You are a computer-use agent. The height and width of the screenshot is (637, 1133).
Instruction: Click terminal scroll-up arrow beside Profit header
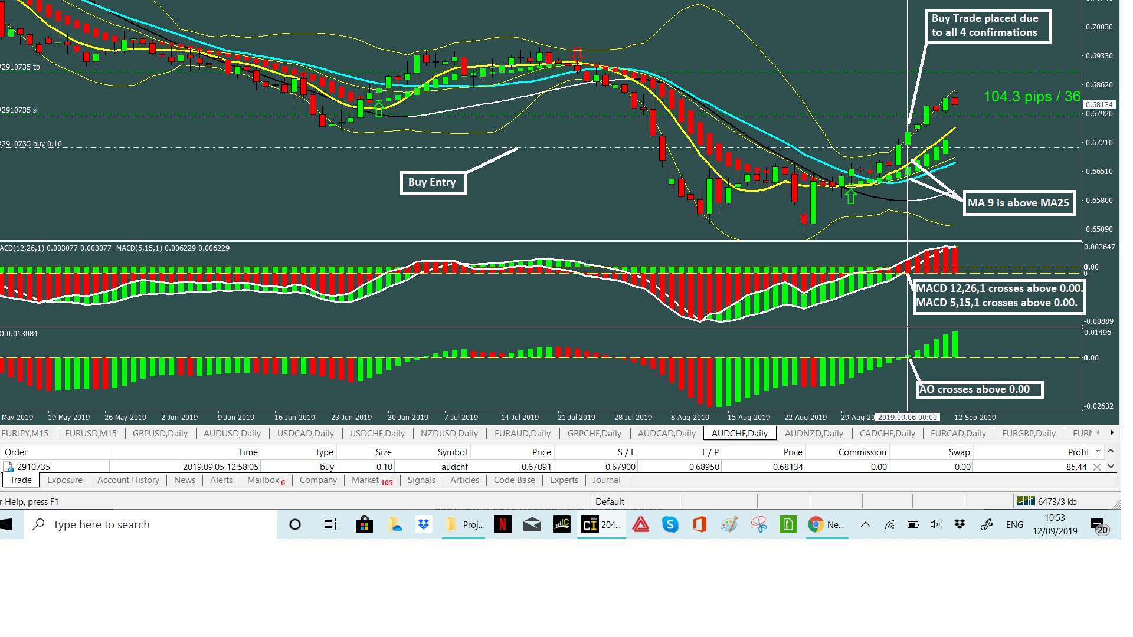pyautogui.click(x=1111, y=451)
